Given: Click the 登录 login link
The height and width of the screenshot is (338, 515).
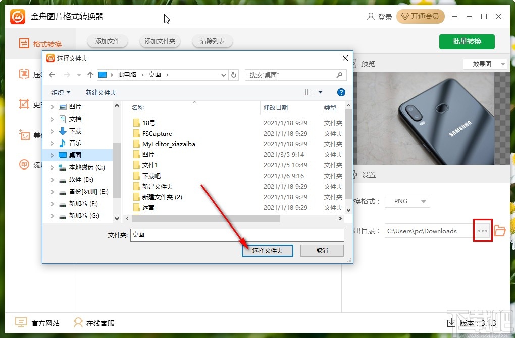Looking at the screenshot, I should click(x=385, y=16).
